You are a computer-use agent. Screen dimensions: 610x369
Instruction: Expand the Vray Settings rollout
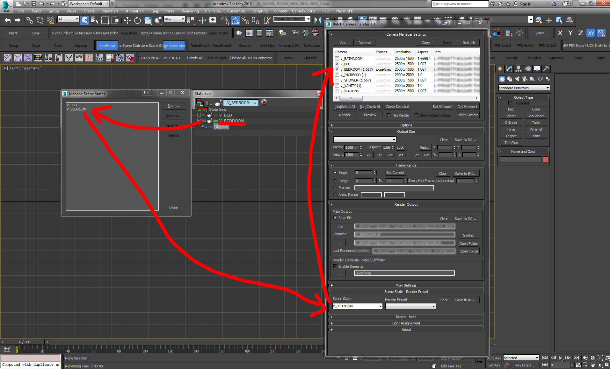[x=406, y=285]
